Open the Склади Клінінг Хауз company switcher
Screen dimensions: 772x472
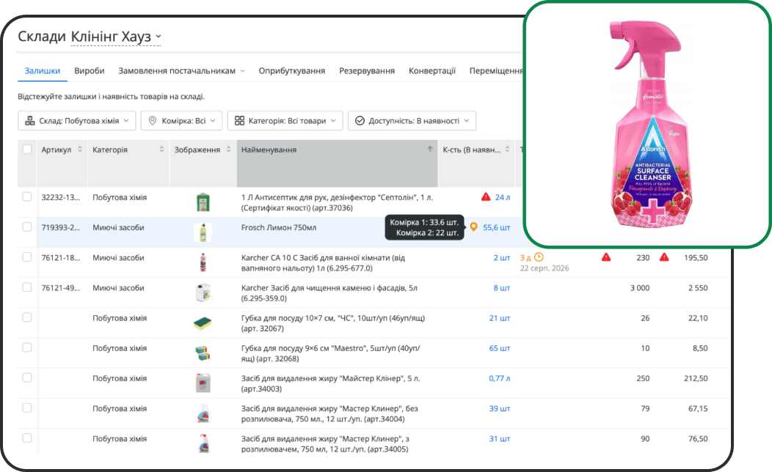(116, 37)
